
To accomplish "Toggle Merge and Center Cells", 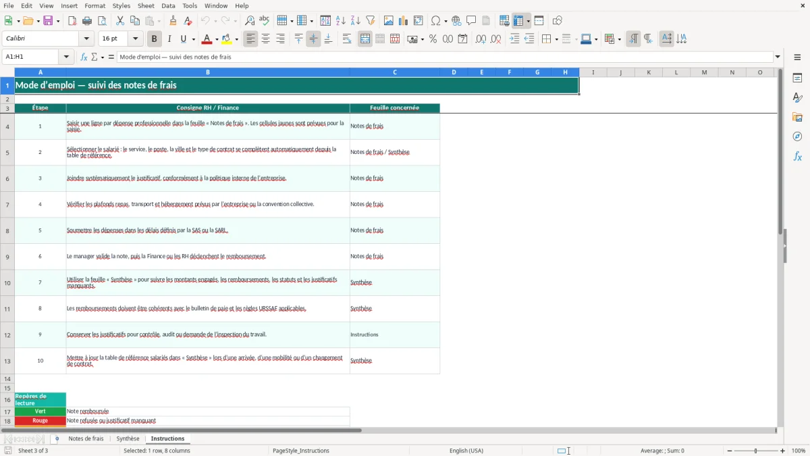I will pyautogui.click(x=365, y=39).
